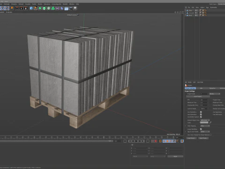
Task: Open coordinate manager left dropdown
Action: click(140, 156)
